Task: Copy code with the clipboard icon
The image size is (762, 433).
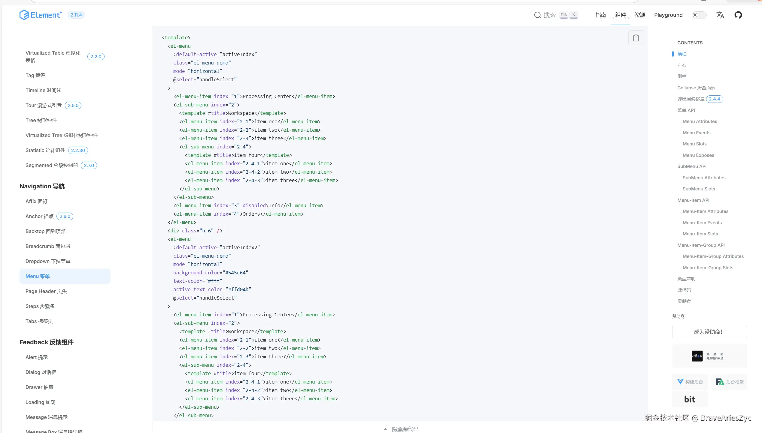Action: pyautogui.click(x=636, y=38)
